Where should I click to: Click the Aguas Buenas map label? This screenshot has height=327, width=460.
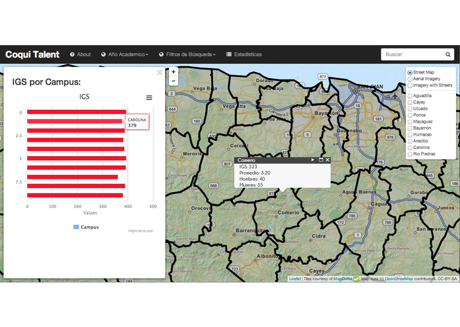[x=359, y=192]
